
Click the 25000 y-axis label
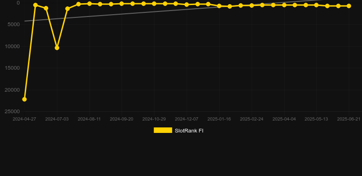(12, 111)
